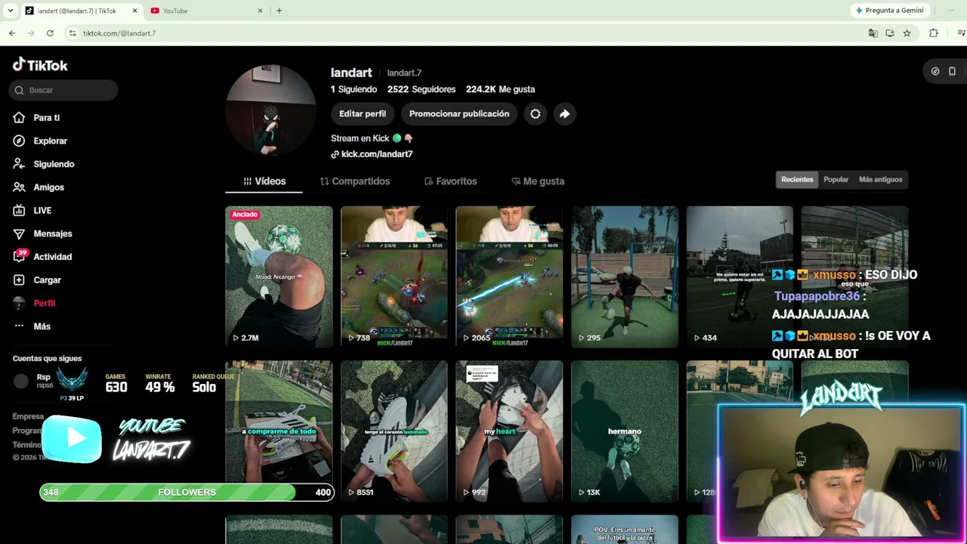Sort videos by Más antiguos
This screenshot has height=544, width=967.
[x=880, y=180]
